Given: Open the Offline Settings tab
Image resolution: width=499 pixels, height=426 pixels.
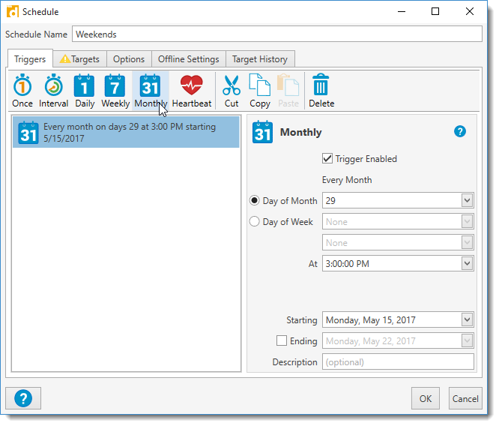Looking at the screenshot, I should pos(188,59).
